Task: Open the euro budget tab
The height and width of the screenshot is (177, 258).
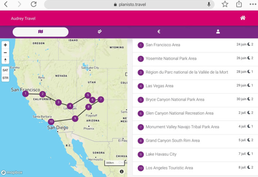Action: point(159,32)
